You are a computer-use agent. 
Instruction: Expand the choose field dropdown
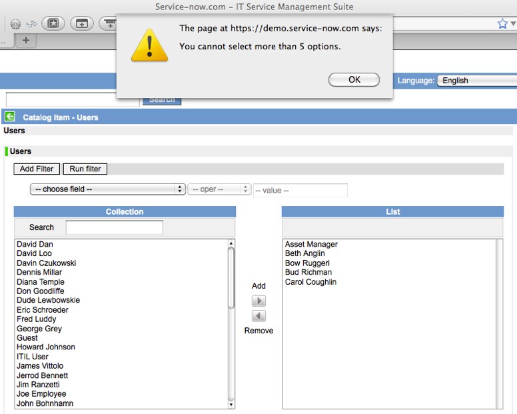tap(107, 189)
